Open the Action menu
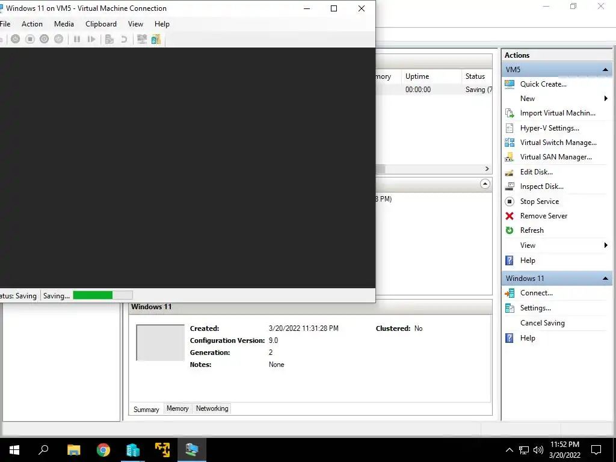Screen dimensions: 616x462 point(32,24)
